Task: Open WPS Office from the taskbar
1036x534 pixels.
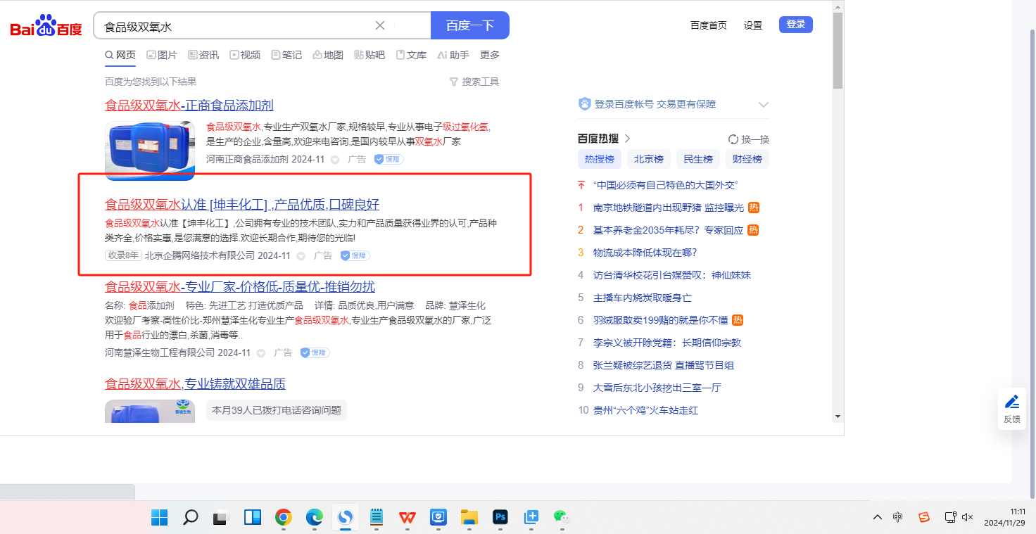Action: [x=408, y=518]
